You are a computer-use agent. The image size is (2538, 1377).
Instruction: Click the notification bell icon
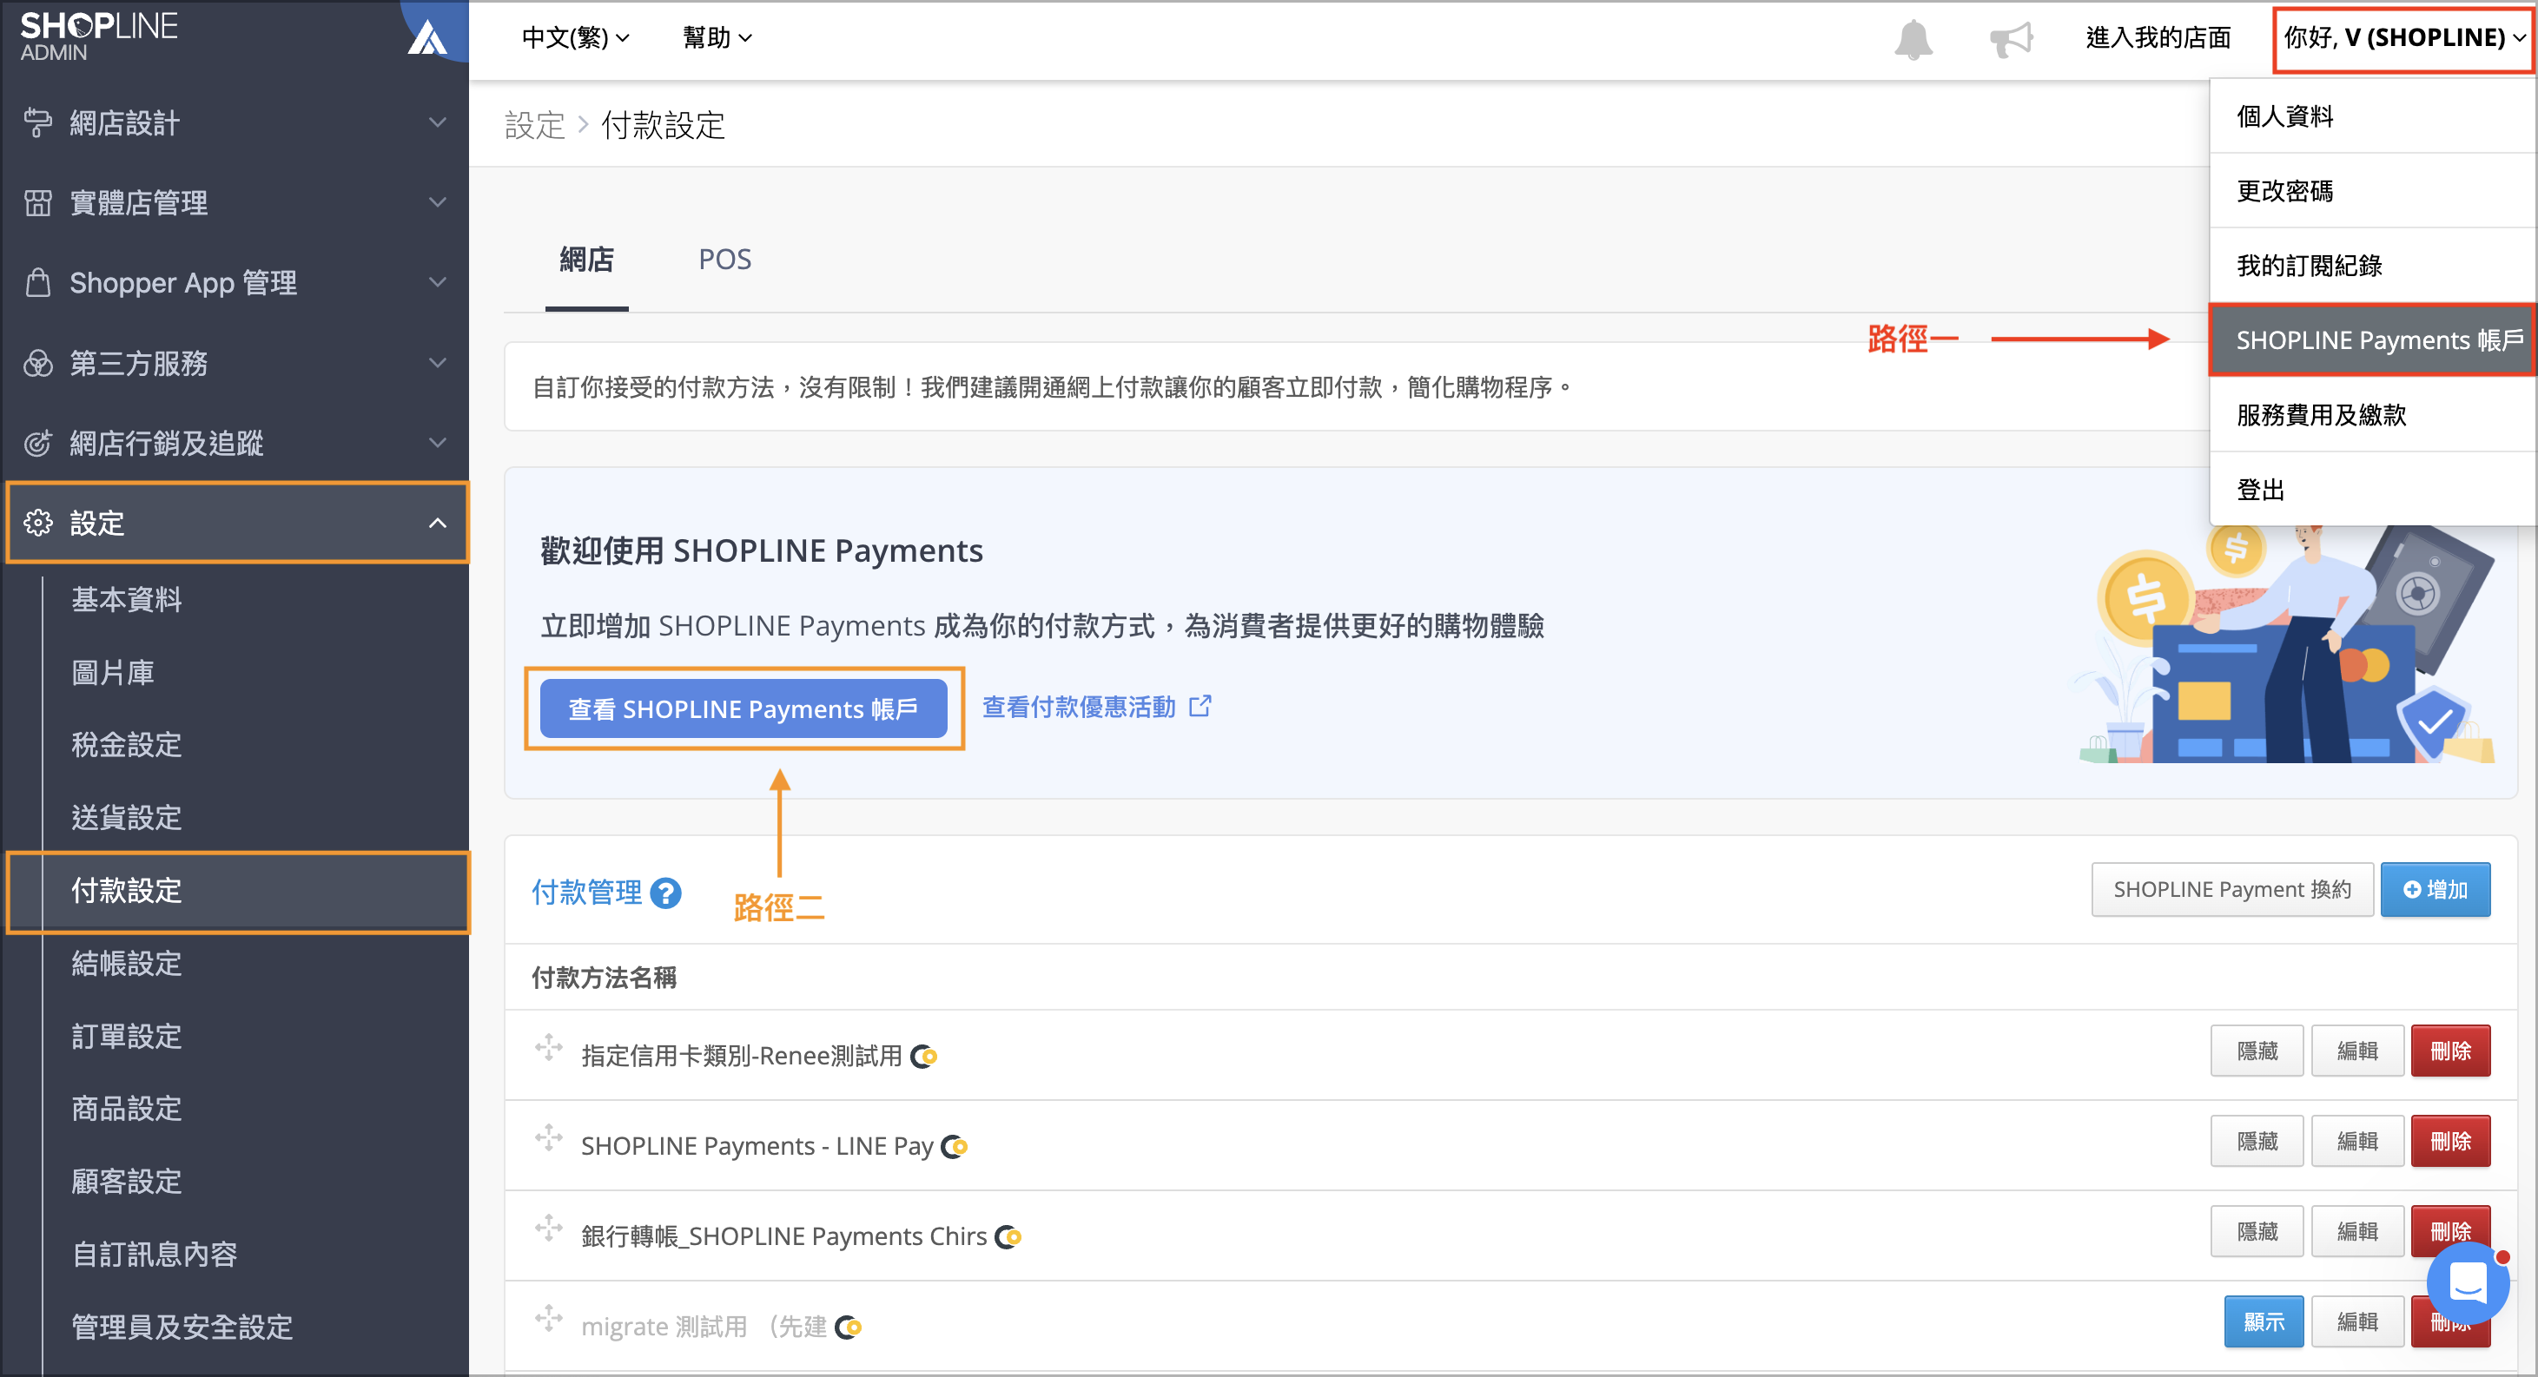1913,39
